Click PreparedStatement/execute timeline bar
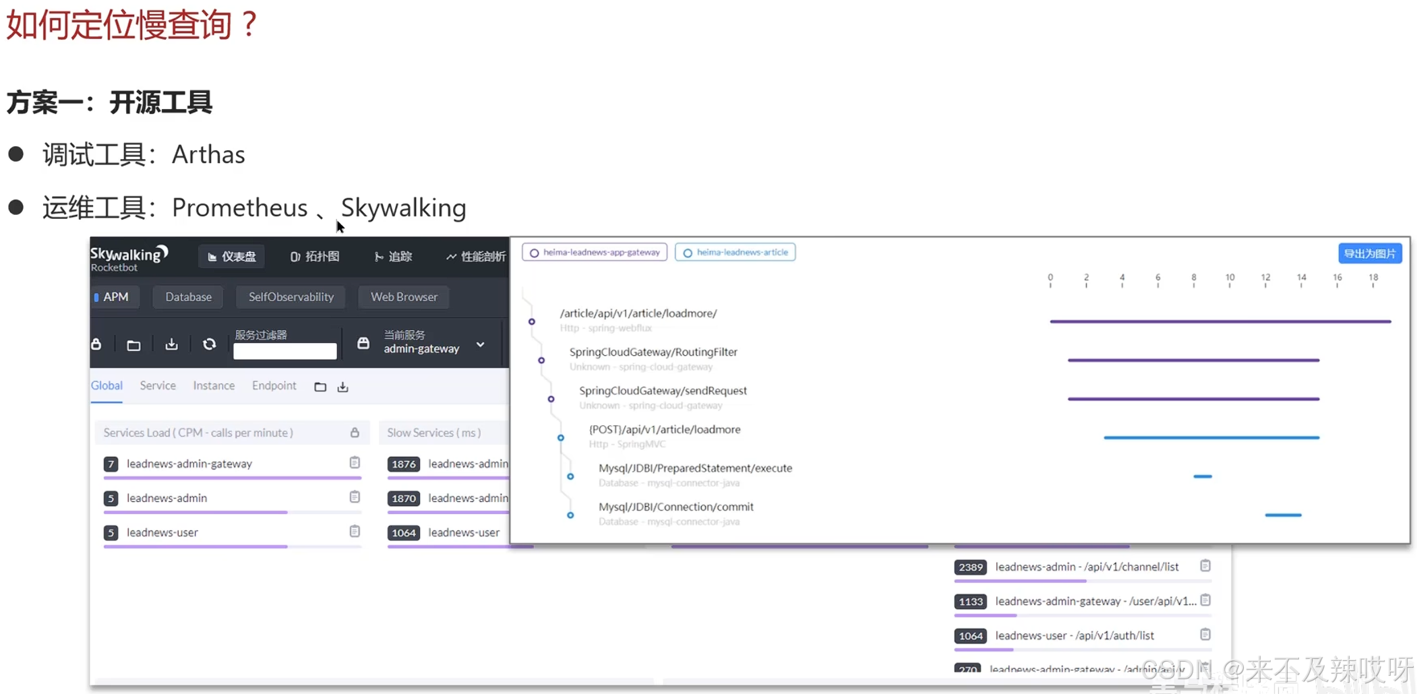 point(1203,476)
